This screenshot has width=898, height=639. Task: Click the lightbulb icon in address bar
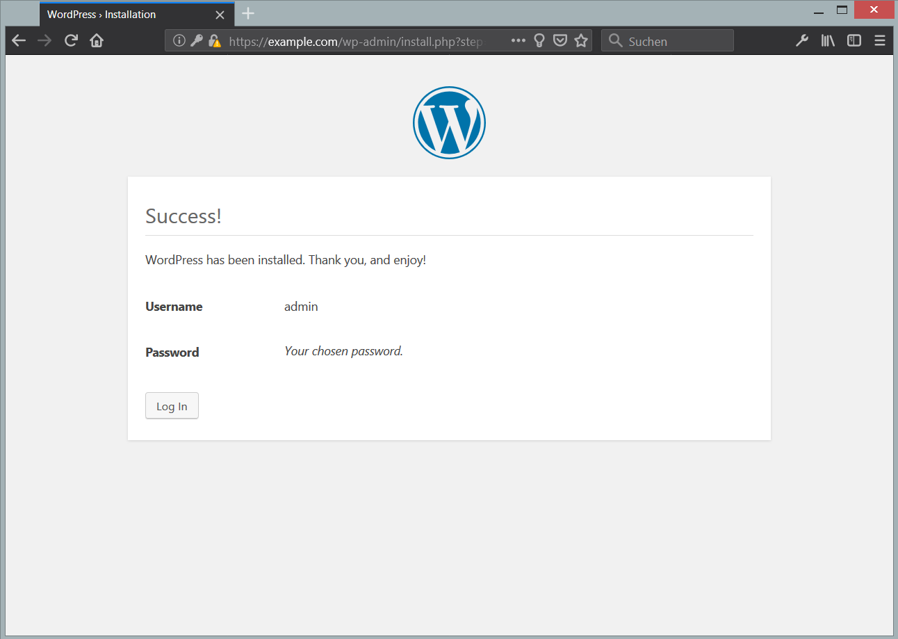coord(539,41)
